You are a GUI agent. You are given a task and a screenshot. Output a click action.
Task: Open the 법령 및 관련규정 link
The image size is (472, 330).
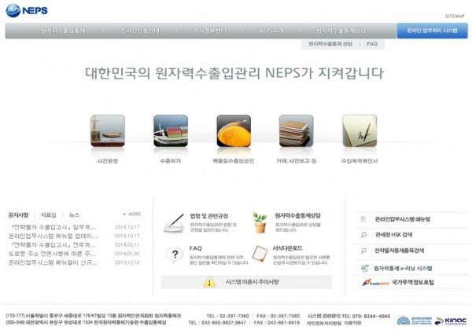point(209,216)
